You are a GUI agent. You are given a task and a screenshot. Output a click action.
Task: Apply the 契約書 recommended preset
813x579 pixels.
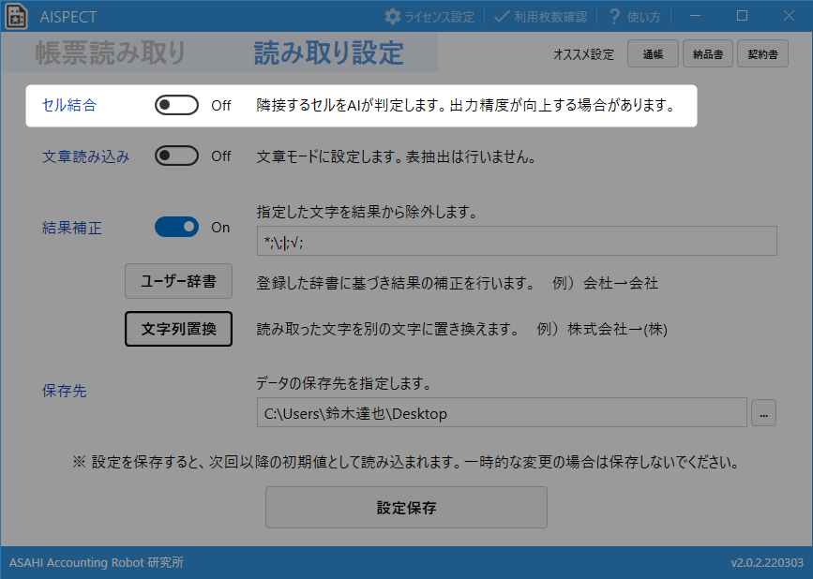[x=762, y=54]
